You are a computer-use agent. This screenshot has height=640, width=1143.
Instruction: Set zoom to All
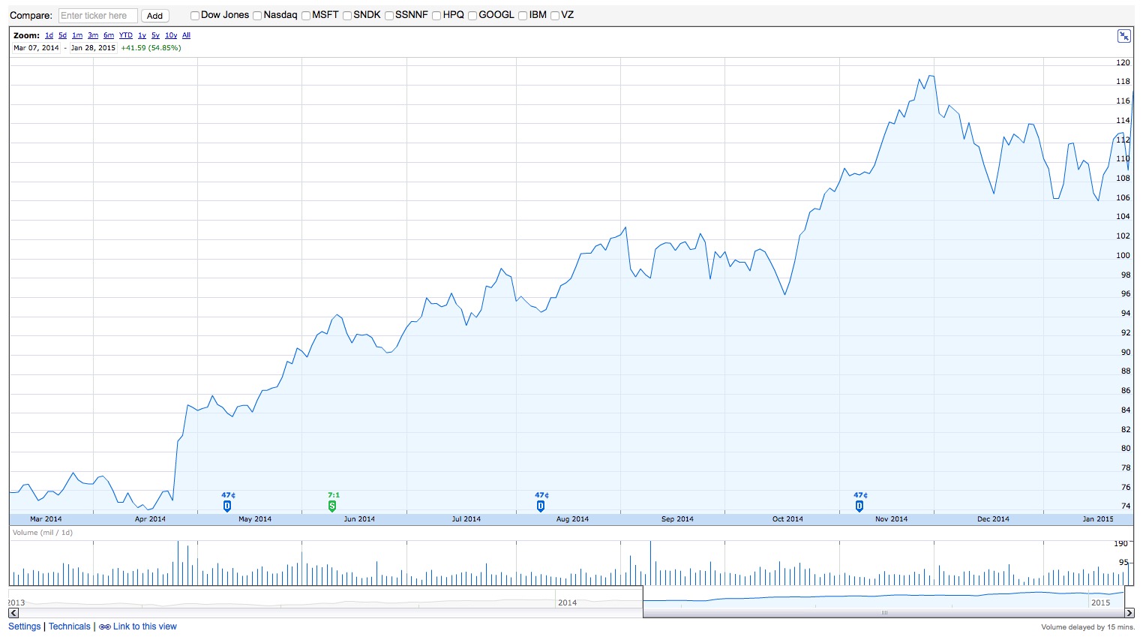[x=186, y=35]
